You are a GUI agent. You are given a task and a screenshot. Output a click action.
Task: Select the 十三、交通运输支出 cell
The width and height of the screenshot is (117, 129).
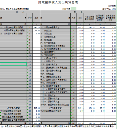pyautogui.click(x=55, y=64)
